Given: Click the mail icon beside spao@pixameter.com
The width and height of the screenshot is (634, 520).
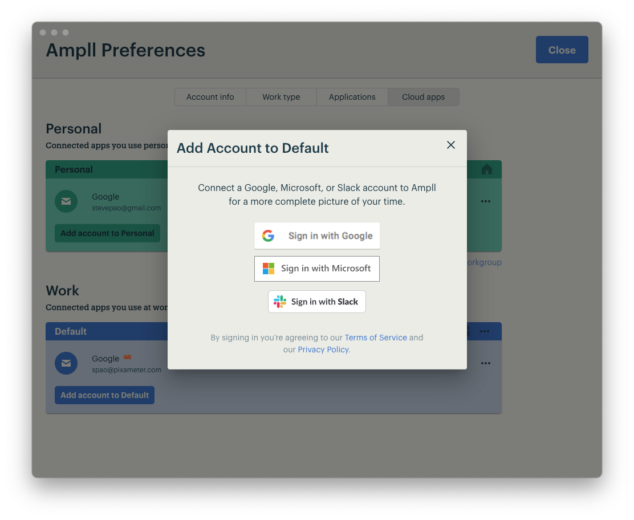Looking at the screenshot, I should click(66, 363).
